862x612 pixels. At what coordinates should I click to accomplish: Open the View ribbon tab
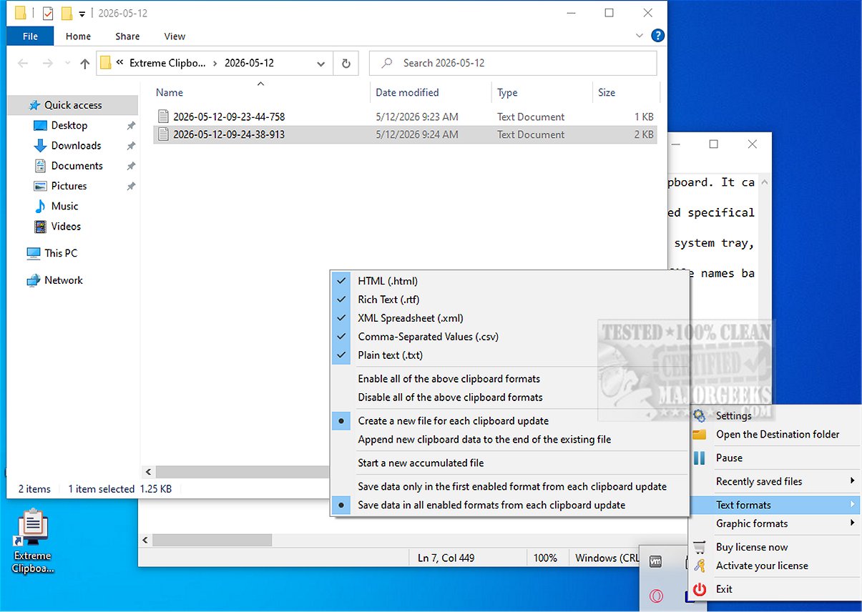(175, 36)
